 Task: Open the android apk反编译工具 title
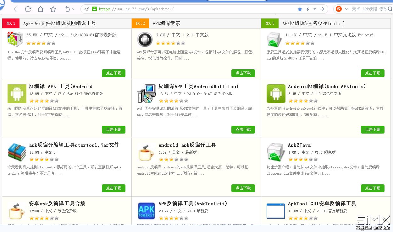pyautogui.click(x=187, y=145)
